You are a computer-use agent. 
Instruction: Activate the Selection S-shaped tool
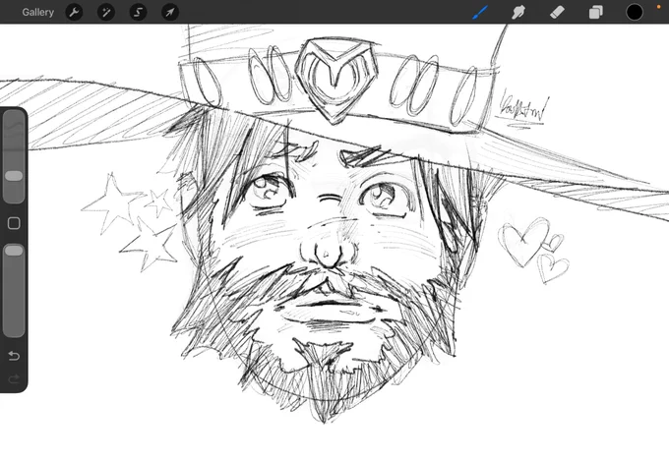[138, 12]
